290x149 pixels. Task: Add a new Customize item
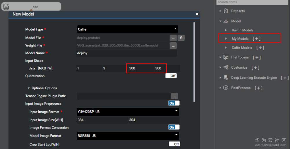256,68
